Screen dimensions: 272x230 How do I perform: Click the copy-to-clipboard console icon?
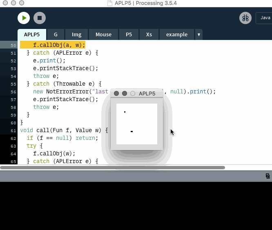[268, 176]
